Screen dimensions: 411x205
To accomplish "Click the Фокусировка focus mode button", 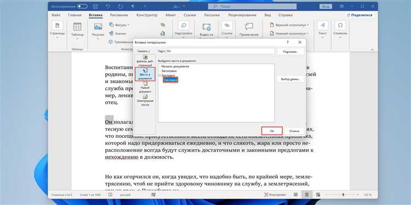I will coord(275,195).
